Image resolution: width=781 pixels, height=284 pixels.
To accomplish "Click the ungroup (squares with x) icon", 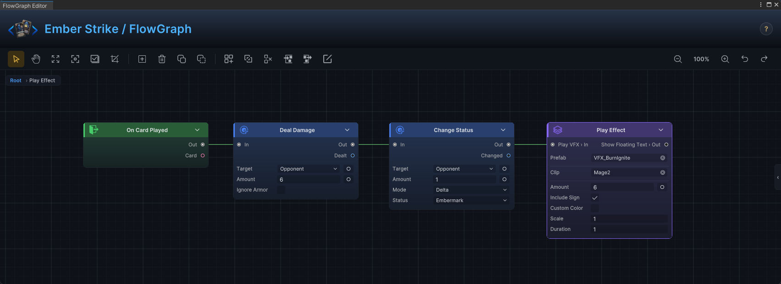I will [x=268, y=59].
